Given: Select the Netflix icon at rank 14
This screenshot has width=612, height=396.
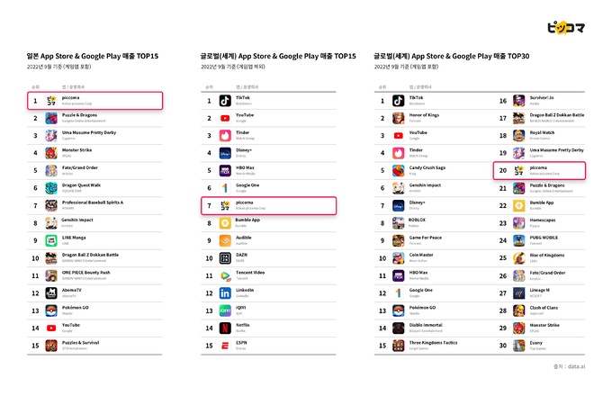Looking at the screenshot, I should tap(225, 328).
